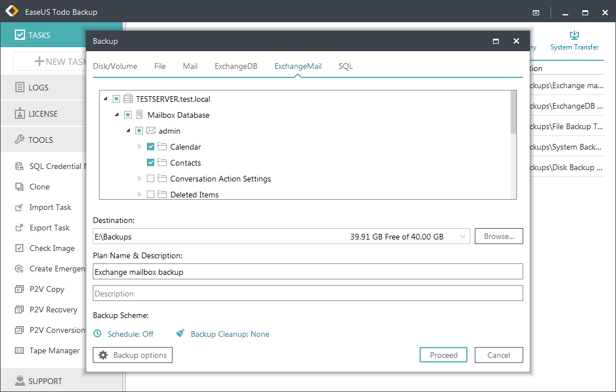Uncheck the Calendar folder checkbox
This screenshot has width=616, height=392.
(x=150, y=146)
